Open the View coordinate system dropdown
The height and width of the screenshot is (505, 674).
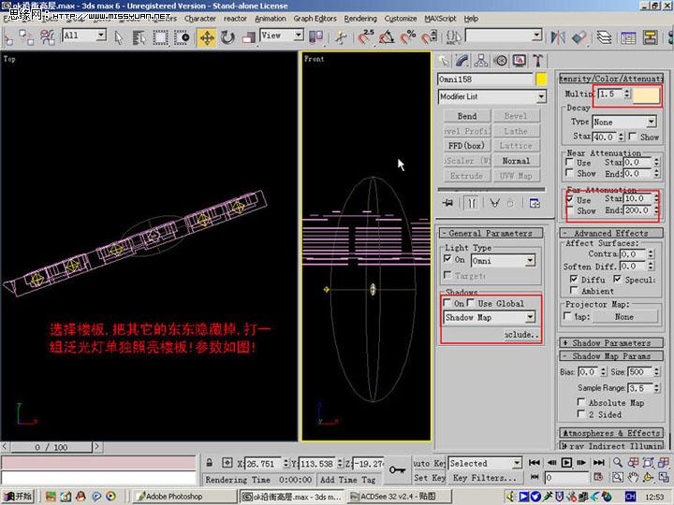[x=282, y=36]
